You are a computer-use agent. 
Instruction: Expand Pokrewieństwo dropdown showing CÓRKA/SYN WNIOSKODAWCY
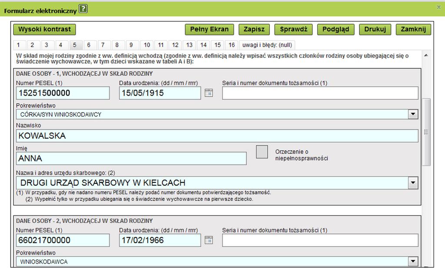[413, 114]
